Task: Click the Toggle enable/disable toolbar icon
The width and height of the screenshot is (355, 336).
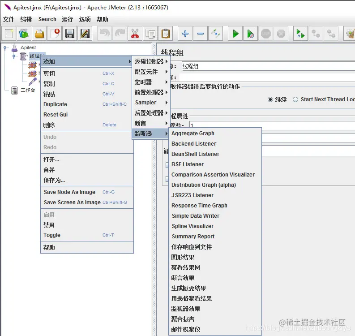Action: 215,34
